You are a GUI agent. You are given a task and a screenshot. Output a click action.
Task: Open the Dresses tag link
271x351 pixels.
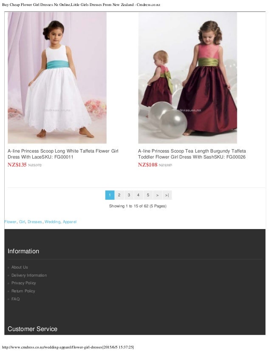pos(35,222)
